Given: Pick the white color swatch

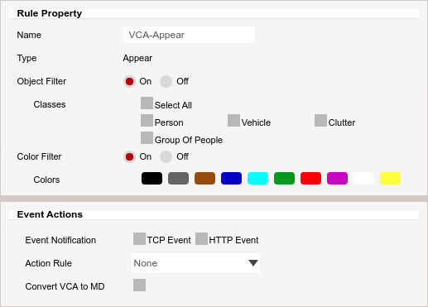Looking at the screenshot, I should (363, 178).
